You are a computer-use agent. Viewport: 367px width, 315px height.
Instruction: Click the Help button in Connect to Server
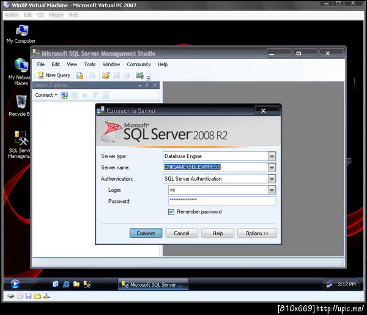coord(218,233)
